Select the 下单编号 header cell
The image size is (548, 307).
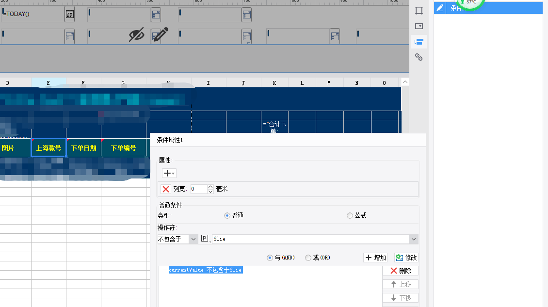coord(123,148)
